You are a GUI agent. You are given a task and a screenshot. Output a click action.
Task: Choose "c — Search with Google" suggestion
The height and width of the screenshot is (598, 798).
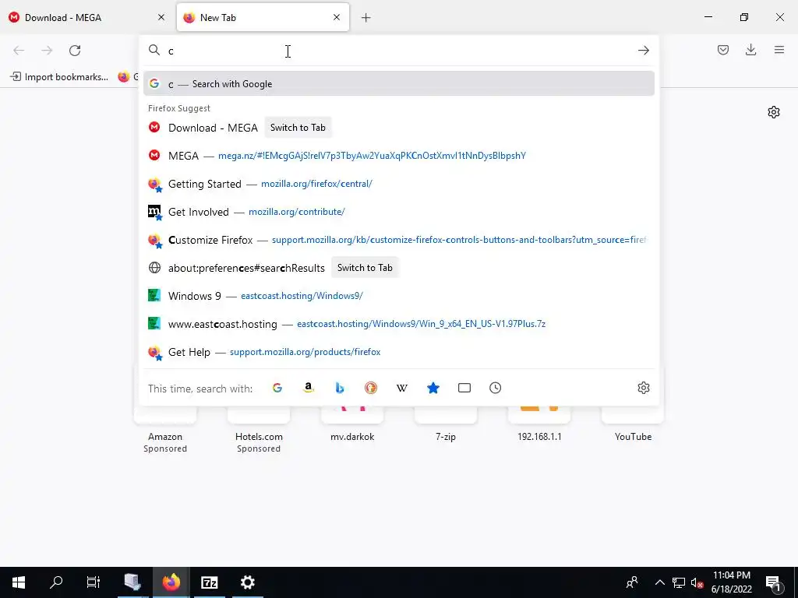coord(398,84)
